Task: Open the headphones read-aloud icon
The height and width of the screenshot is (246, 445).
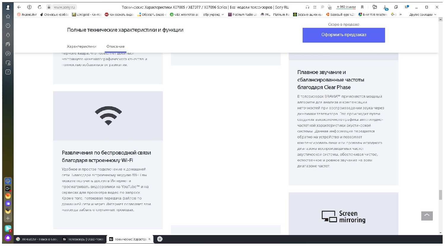Action: [307, 7]
